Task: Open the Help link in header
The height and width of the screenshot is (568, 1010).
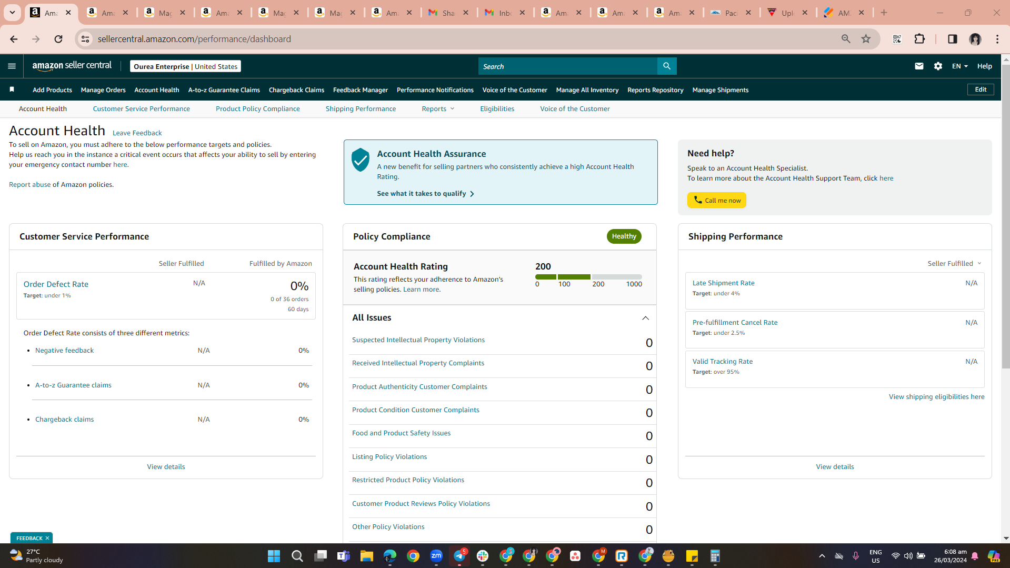Action: pos(984,66)
